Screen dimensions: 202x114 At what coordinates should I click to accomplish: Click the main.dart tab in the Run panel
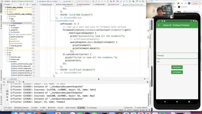tap(13, 79)
